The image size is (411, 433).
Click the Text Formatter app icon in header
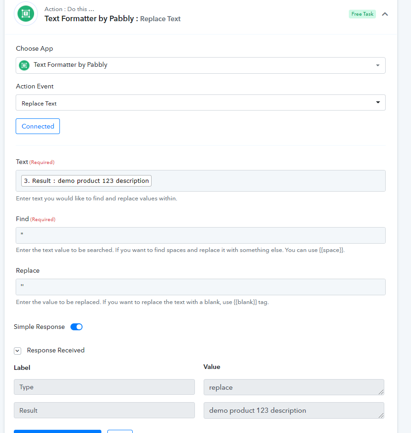(26, 14)
